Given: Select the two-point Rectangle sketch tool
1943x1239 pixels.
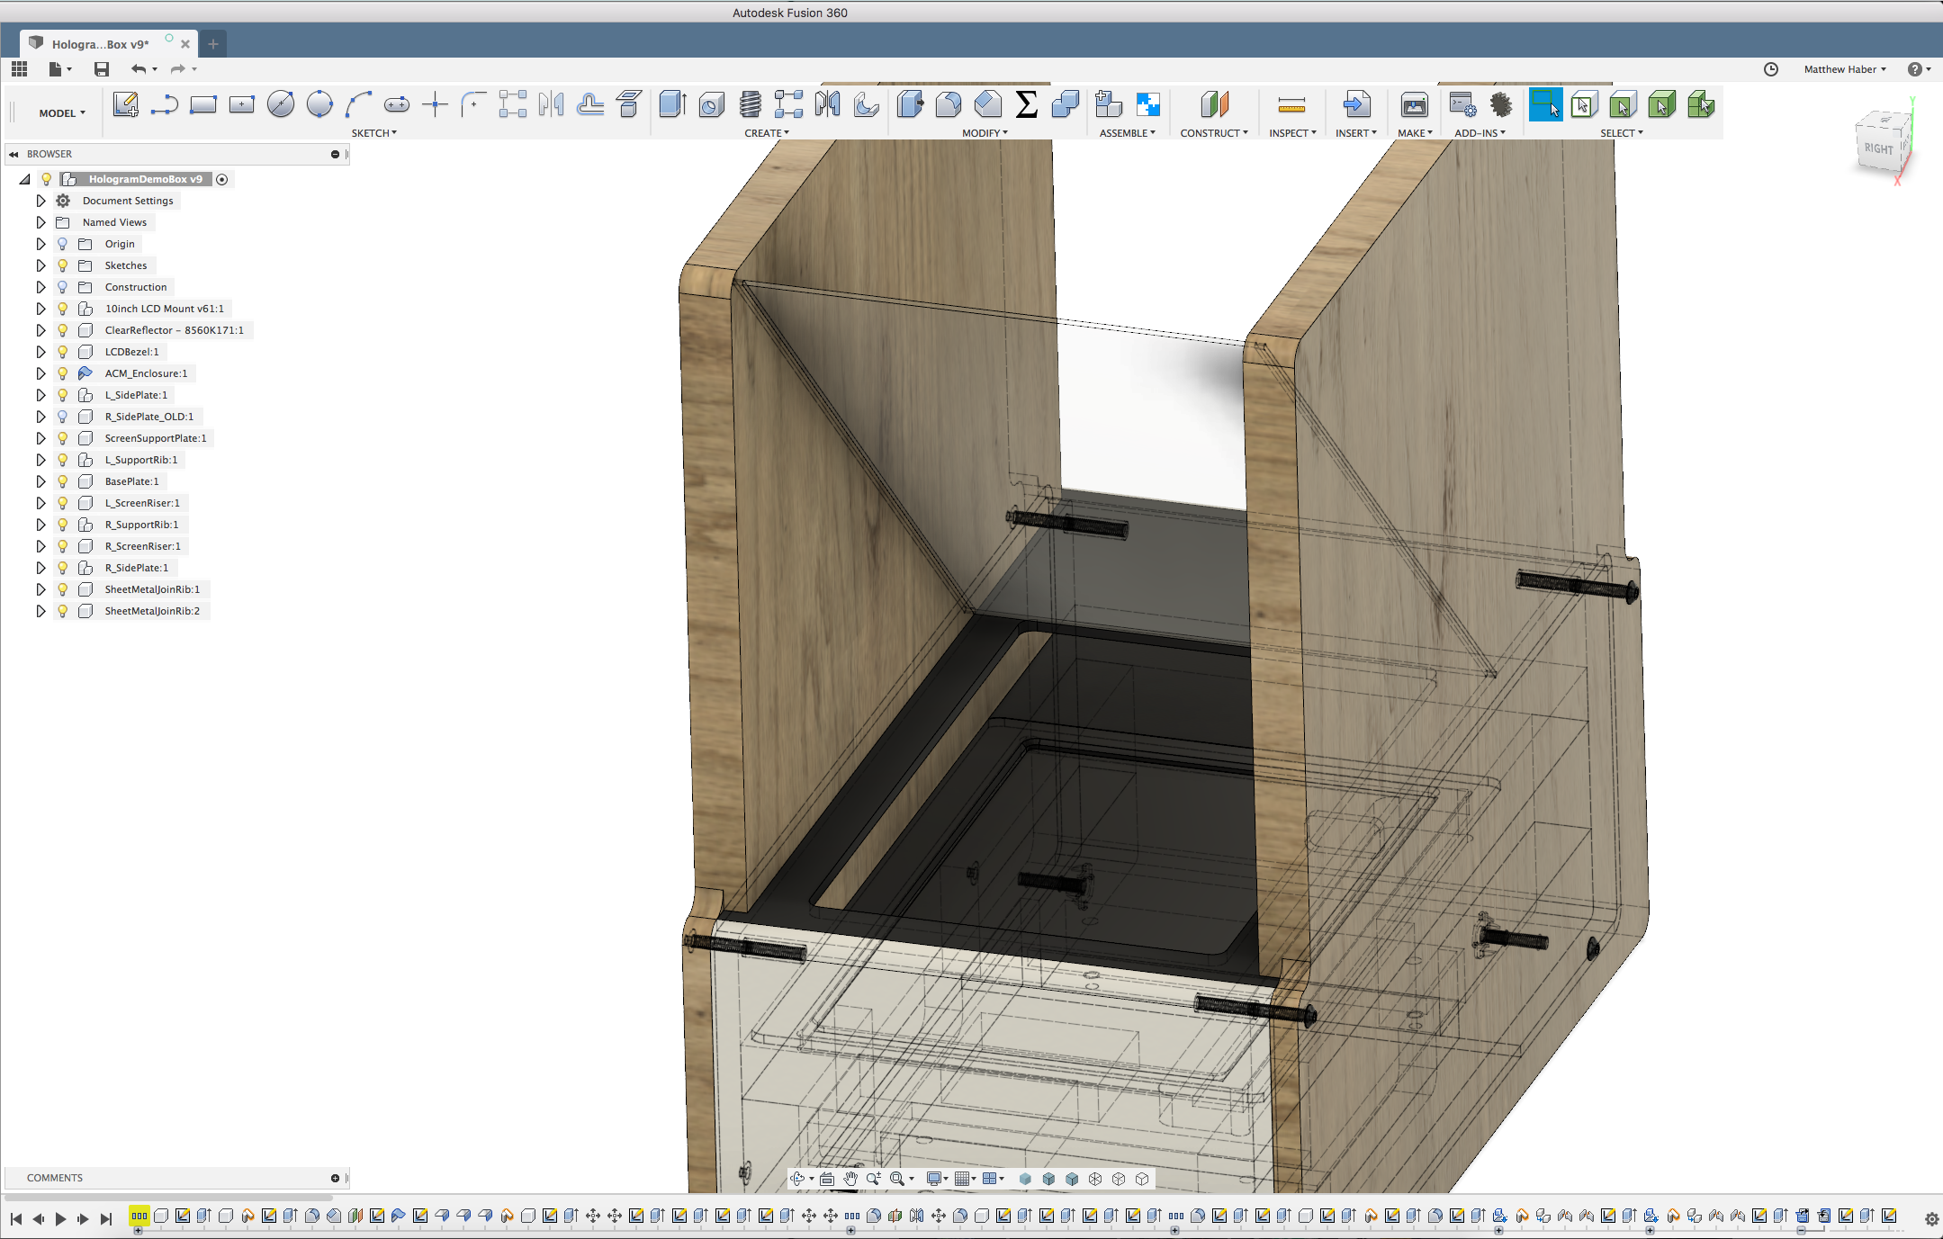Looking at the screenshot, I should pyautogui.click(x=203, y=104).
